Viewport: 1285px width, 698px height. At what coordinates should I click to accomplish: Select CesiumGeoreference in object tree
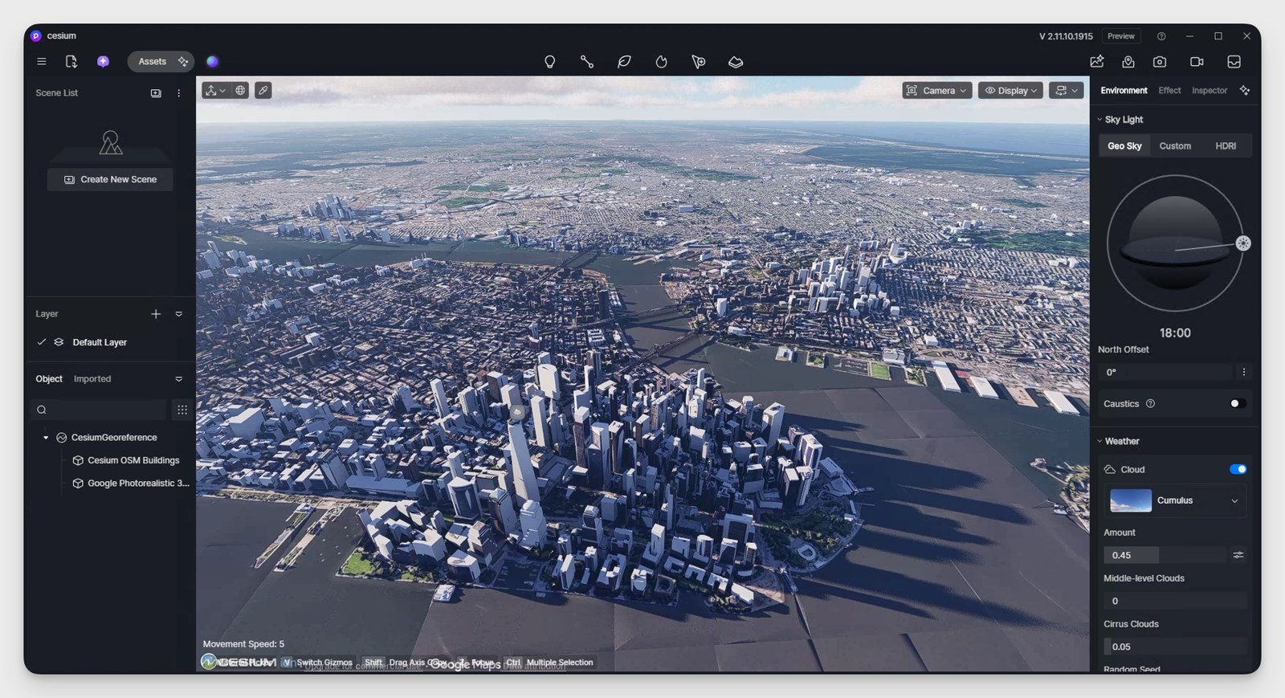[114, 438]
